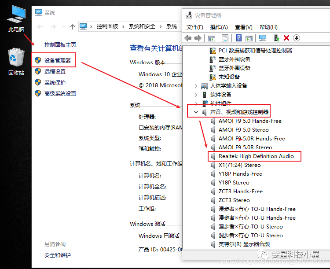Image resolution: width=330 pixels, height=269 pixels.
Task: Click 控制面板 in the breadcrumb path
Action: [x=107, y=26]
